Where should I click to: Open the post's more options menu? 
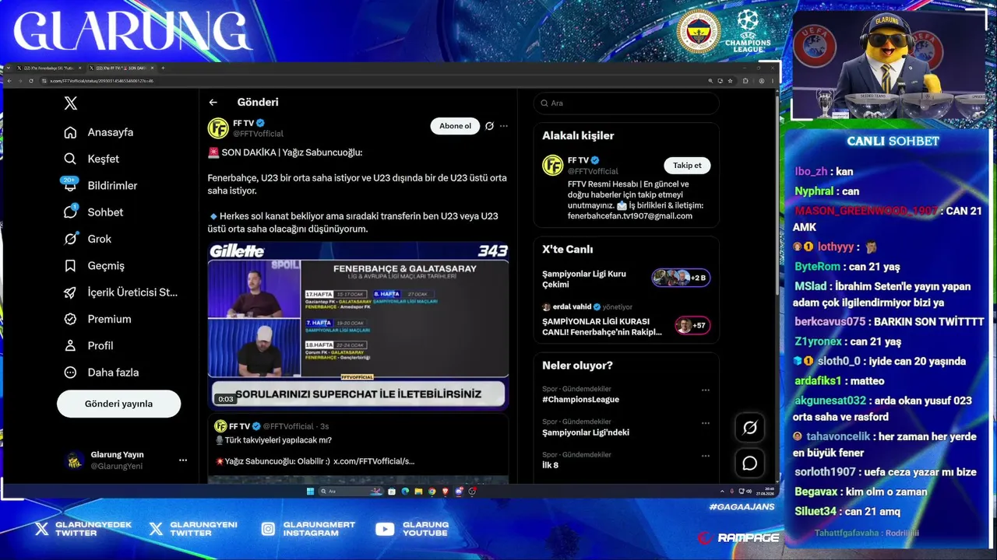pyautogui.click(x=504, y=126)
